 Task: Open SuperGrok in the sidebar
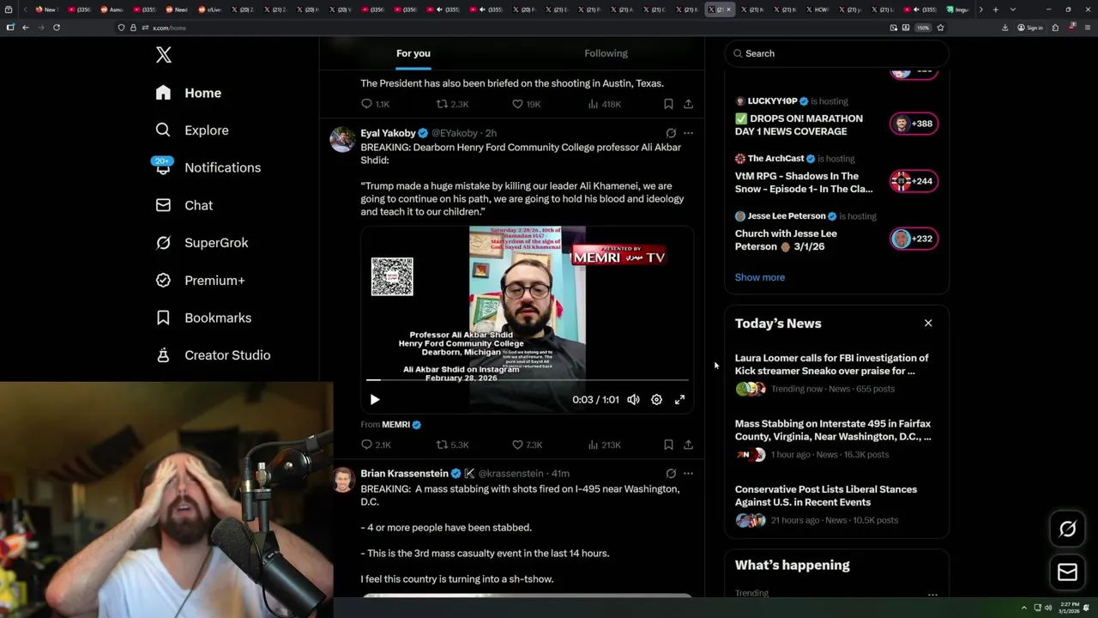[202, 243]
